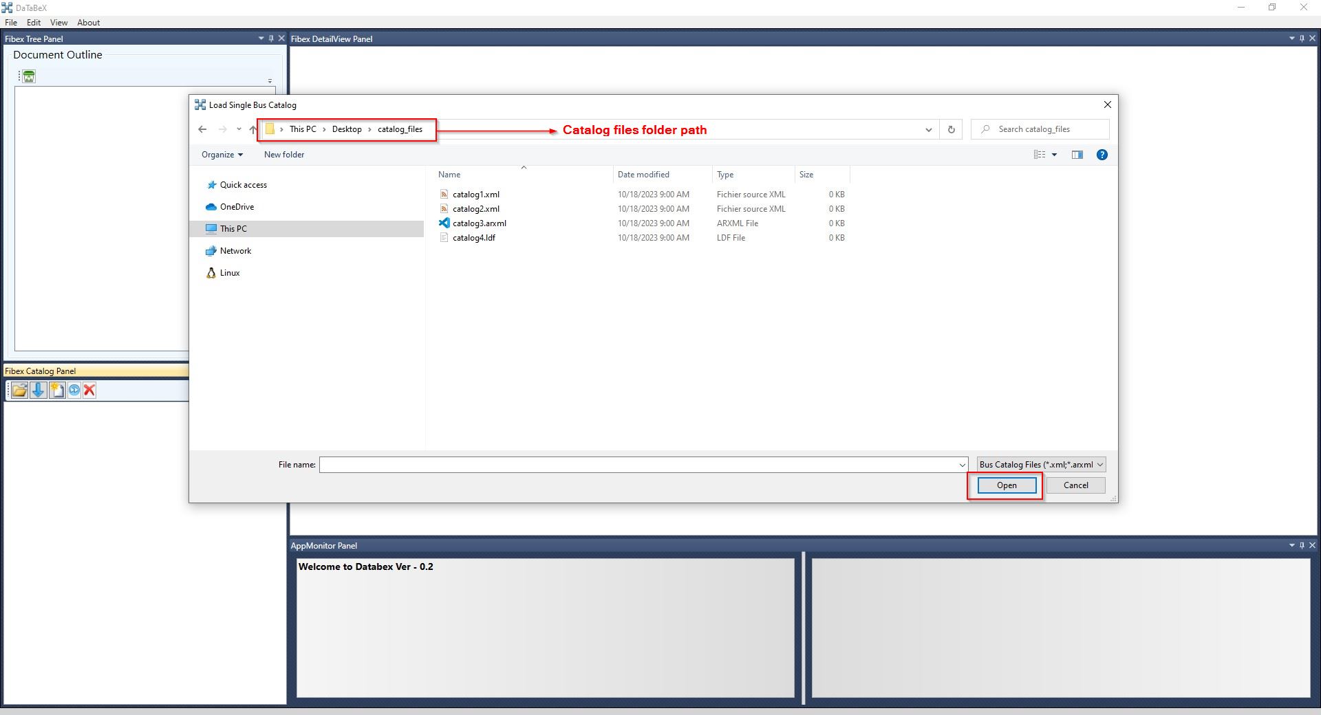Select the catalog3.arxml file
The image size is (1321, 715).
[x=479, y=223]
